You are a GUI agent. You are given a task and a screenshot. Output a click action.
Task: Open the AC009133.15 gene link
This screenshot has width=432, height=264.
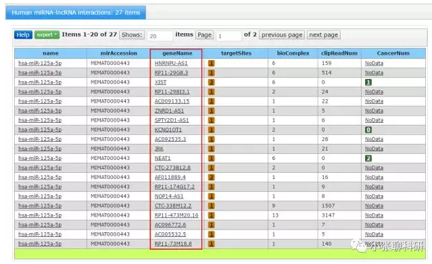pos(172,101)
